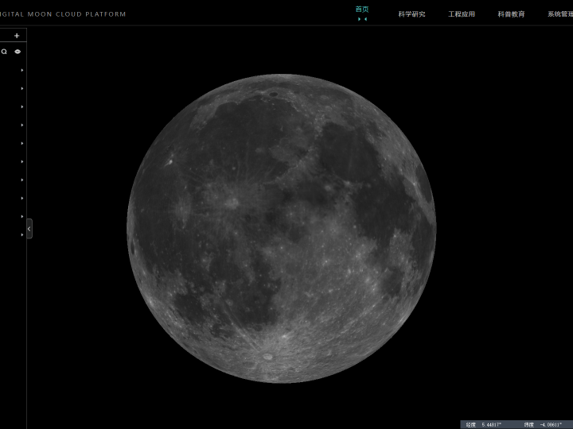Expand the last tree arrow in the sidebar
The height and width of the screenshot is (429, 573).
pos(21,235)
